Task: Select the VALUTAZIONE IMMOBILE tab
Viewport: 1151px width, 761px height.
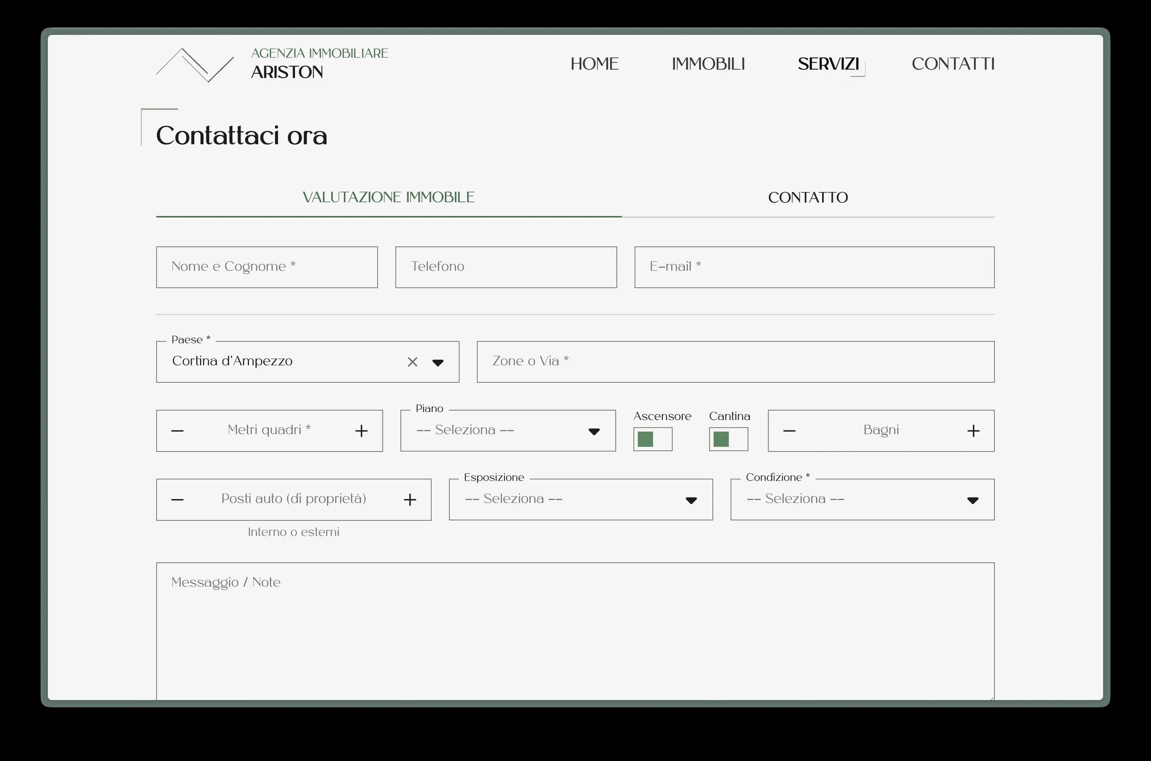Action: pos(388,198)
